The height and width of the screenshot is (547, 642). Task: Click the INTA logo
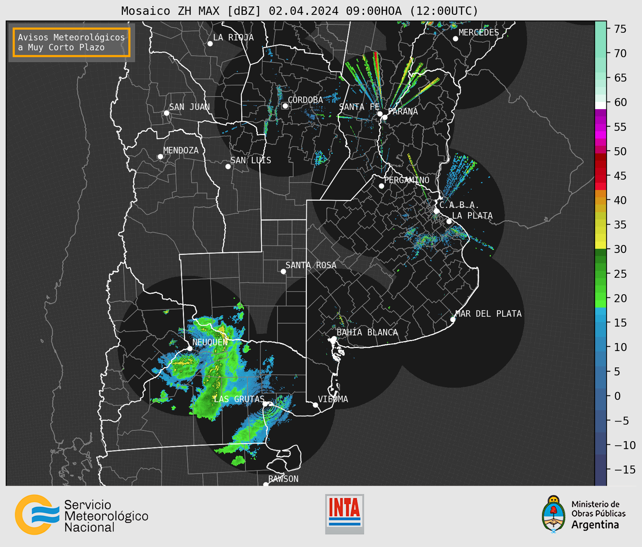pos(344,514)
